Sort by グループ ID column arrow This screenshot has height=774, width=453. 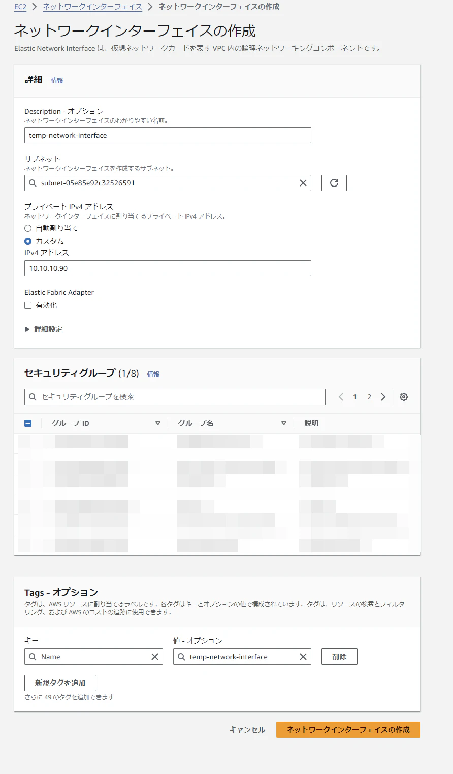158,423
